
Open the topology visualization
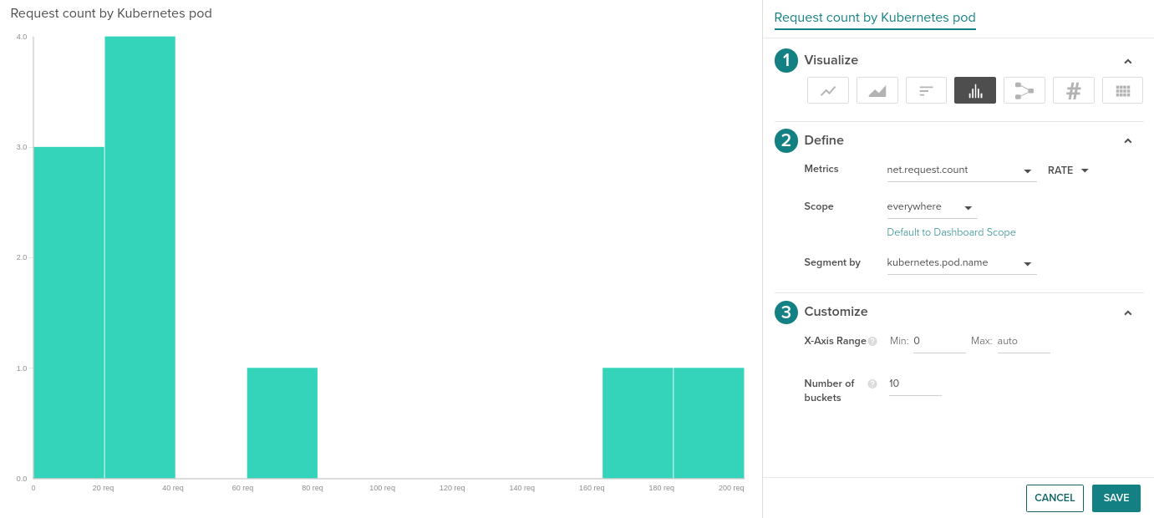click(x=1024, y=89)
